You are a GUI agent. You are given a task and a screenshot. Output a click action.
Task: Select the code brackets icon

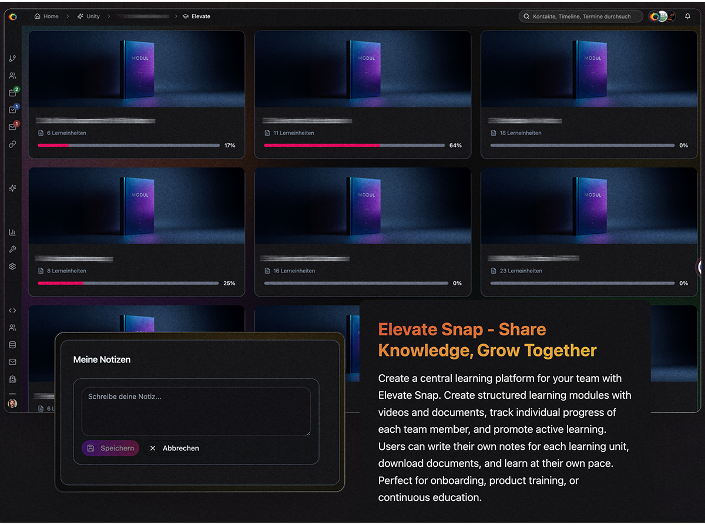pyautogui.click(x=12, y=310)
